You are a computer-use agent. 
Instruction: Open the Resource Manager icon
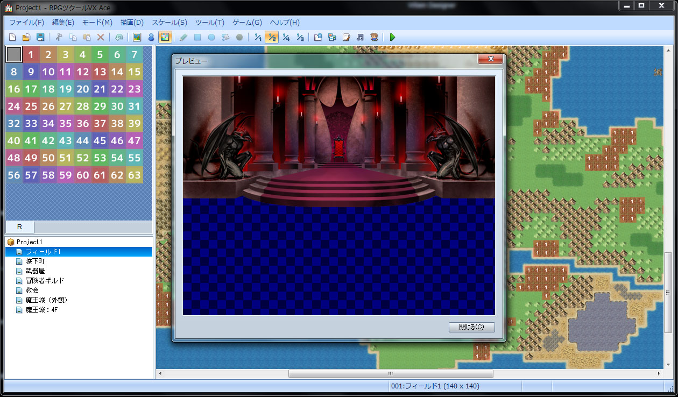pos(332,38)
